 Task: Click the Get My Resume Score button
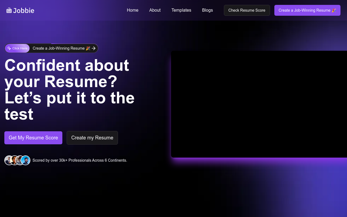click(33, 138)
